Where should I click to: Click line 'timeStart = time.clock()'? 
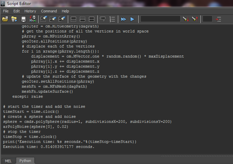point(31,112)
